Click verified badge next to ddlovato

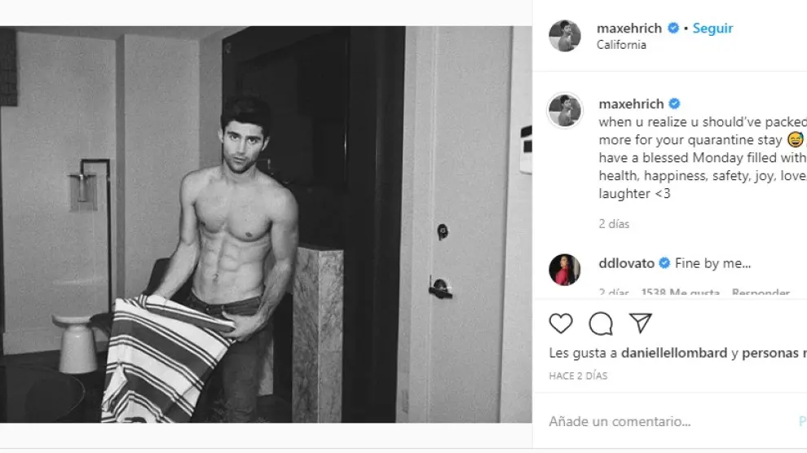point(664,263)
